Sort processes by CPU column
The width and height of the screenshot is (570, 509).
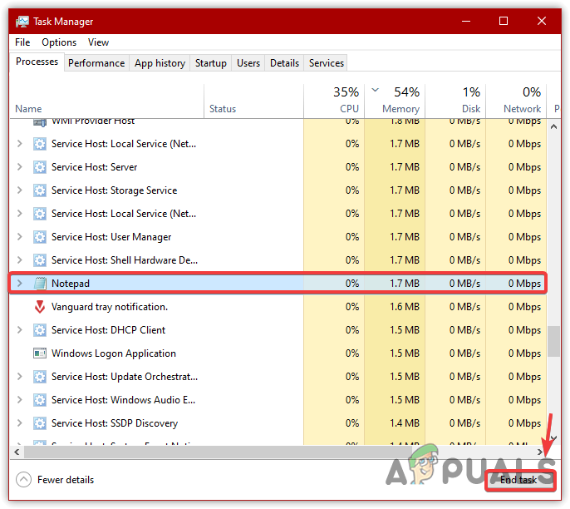[334, 101]
